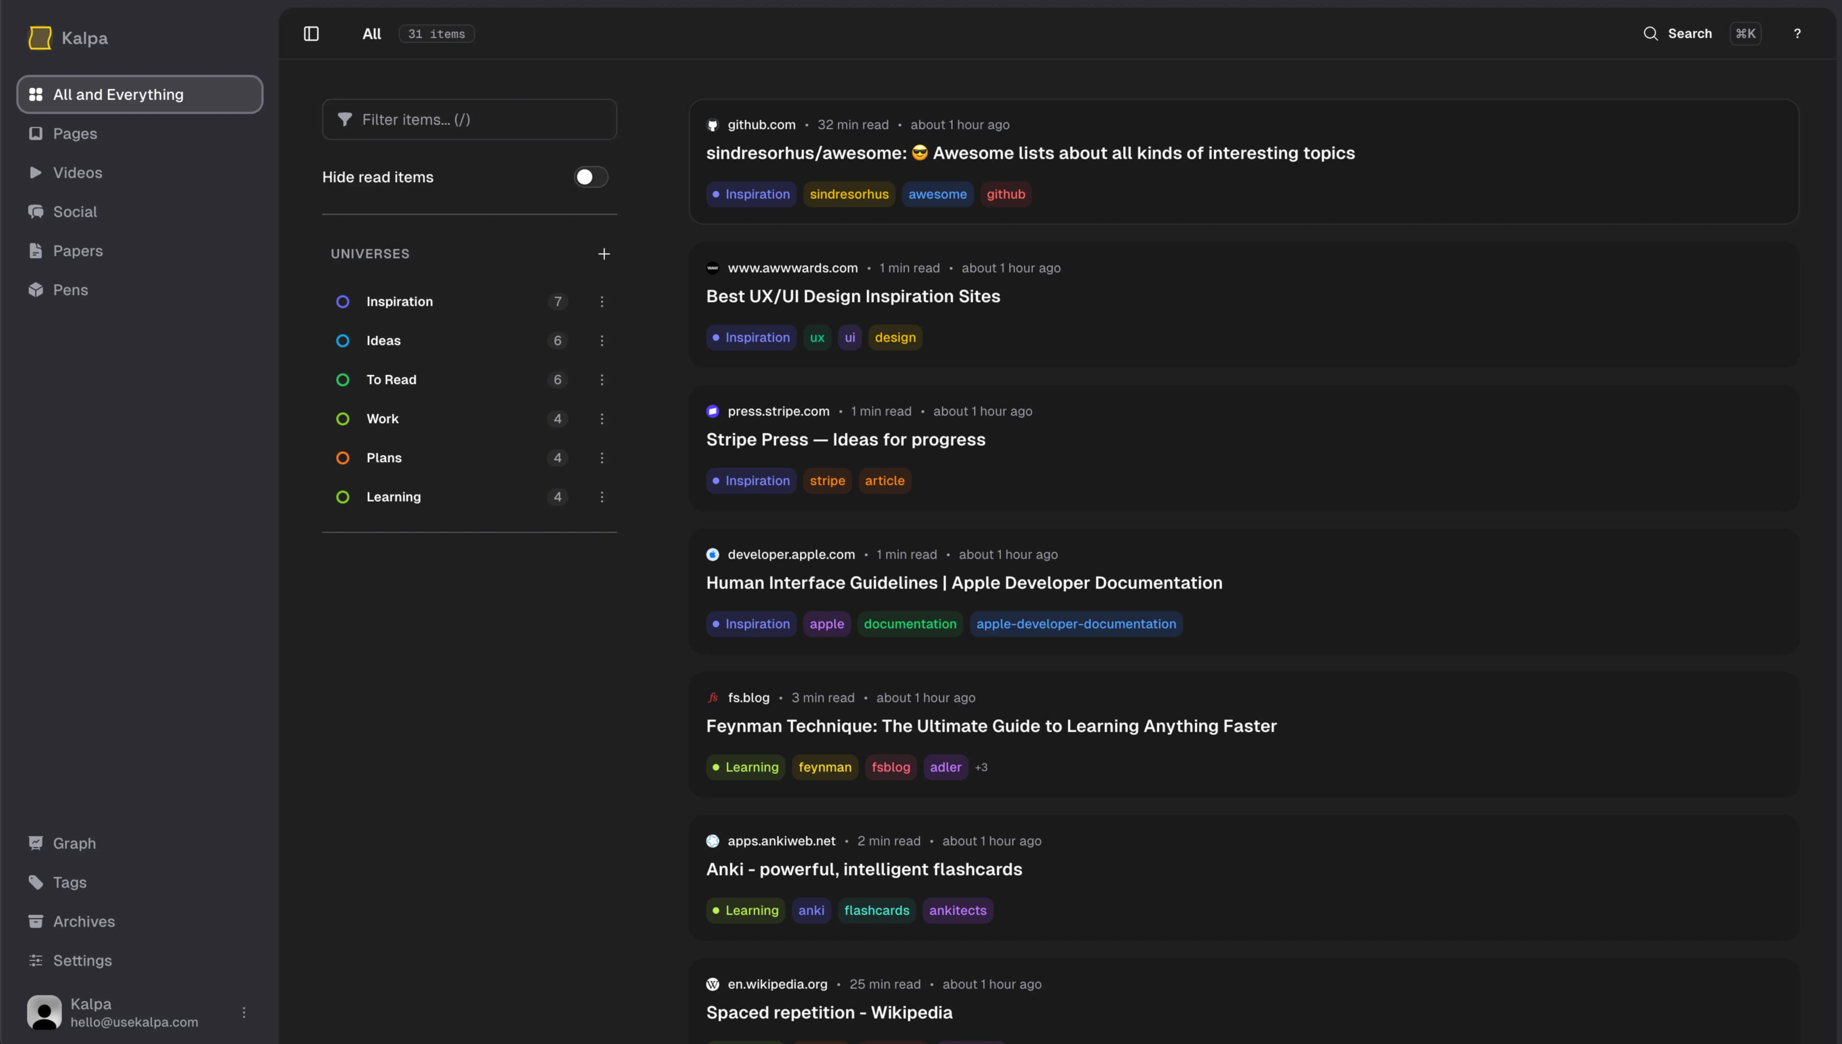This screenshot has height=1044, width=1842.
Task: Open Settings from the sidebar
Action: click(x=82, y=960)
